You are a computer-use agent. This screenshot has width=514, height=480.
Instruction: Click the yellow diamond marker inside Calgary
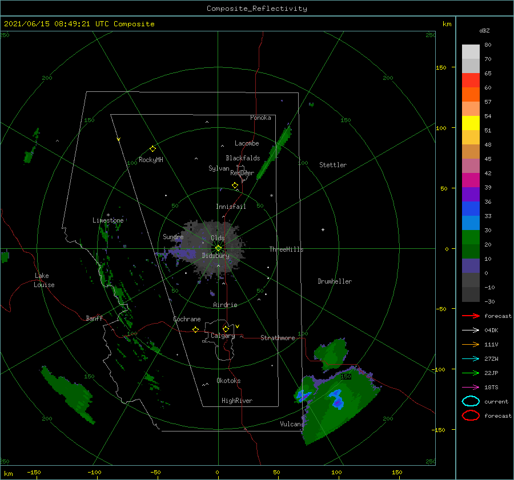[x=226, y=329]
